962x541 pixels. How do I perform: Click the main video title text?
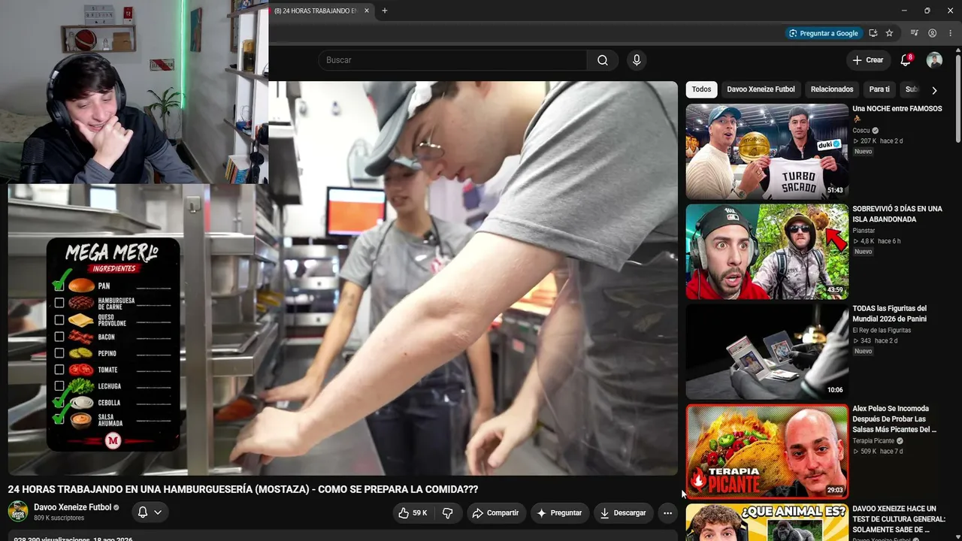[x=243, y=489]
